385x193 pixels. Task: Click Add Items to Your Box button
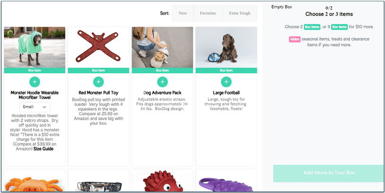329,173
